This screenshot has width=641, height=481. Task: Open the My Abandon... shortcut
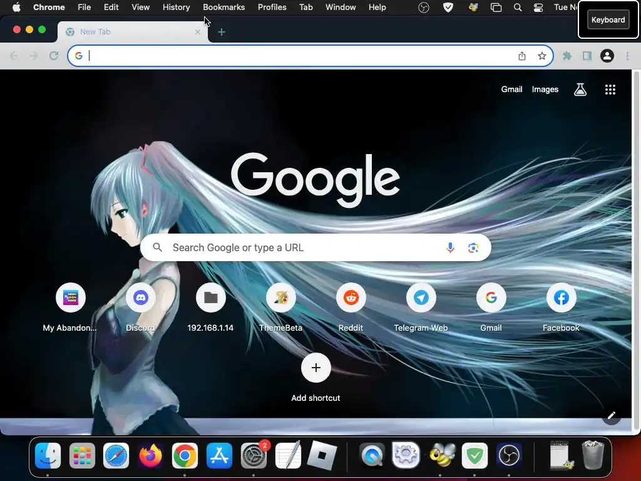[70, 308]
